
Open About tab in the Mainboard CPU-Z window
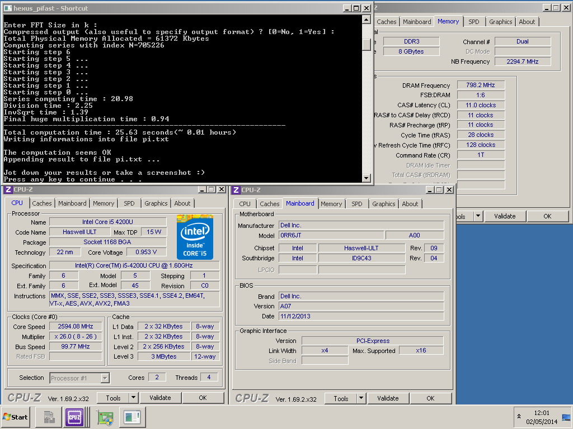[x=410, y=204]
